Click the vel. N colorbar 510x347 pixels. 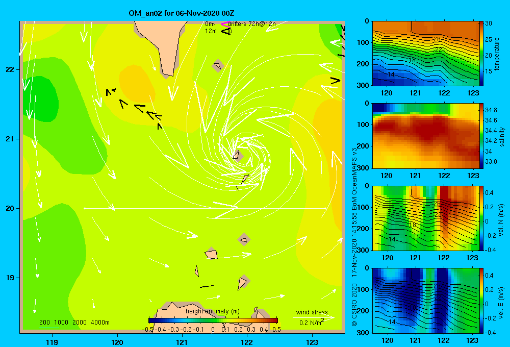(x=481, y=218)
